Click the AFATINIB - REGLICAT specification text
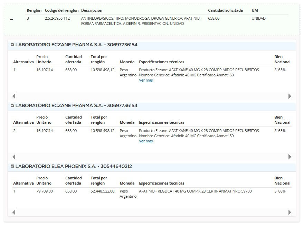Viewport: 303px width, 225px height. point(195,191)
